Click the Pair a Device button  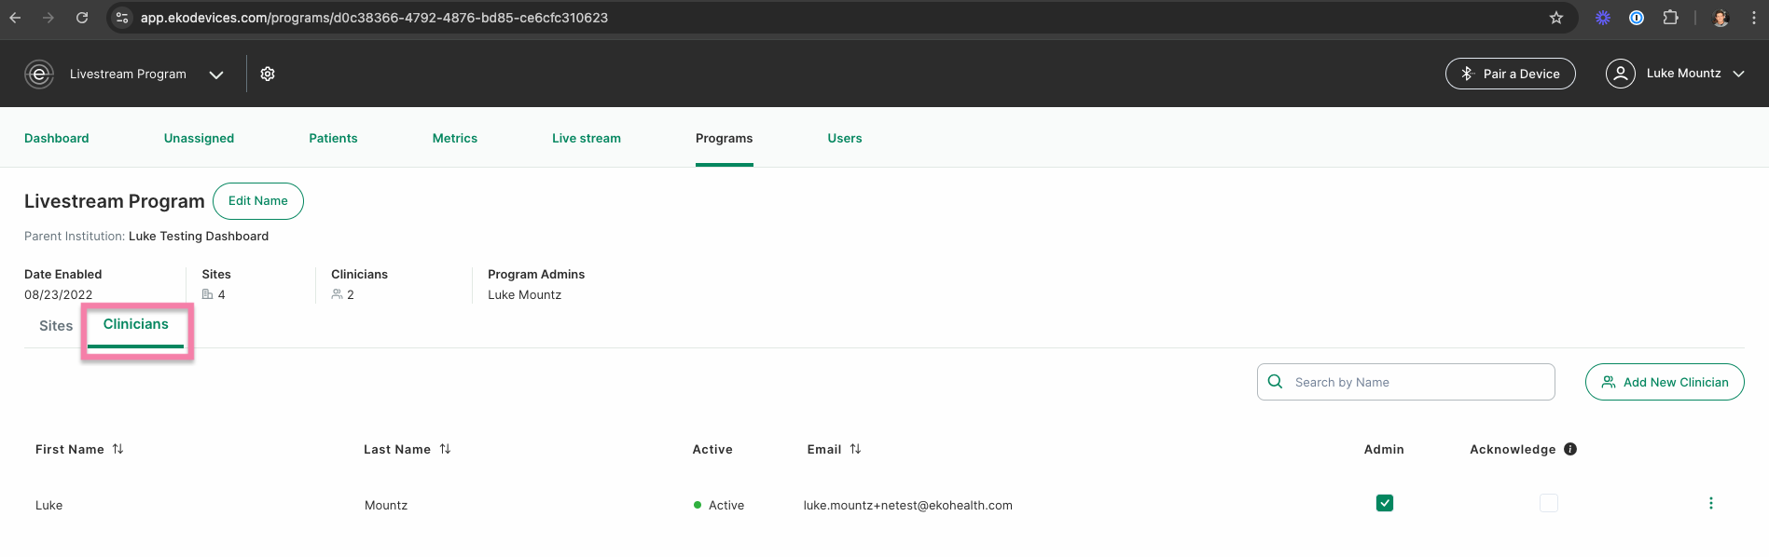click(x=1511, y=74)
